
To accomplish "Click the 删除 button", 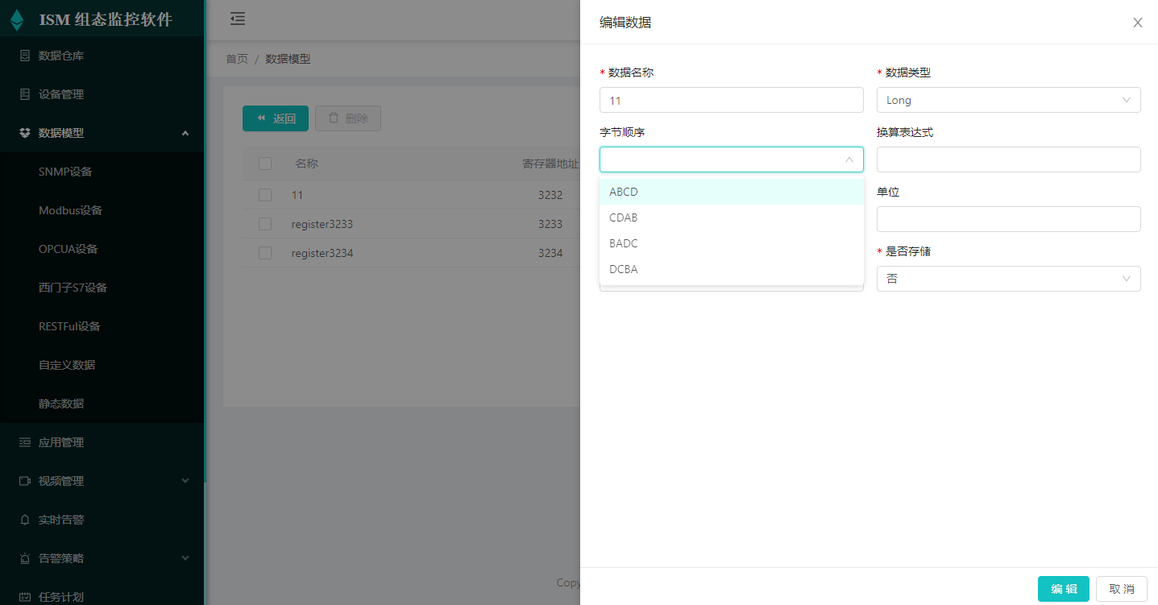I will tap(348, 118).
